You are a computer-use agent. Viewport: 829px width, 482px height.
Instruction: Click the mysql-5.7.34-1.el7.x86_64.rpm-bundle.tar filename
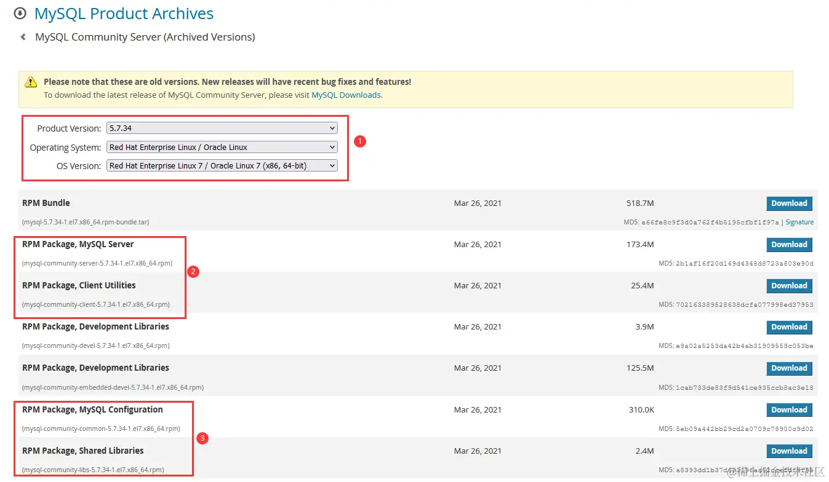[x=86, y=222]
